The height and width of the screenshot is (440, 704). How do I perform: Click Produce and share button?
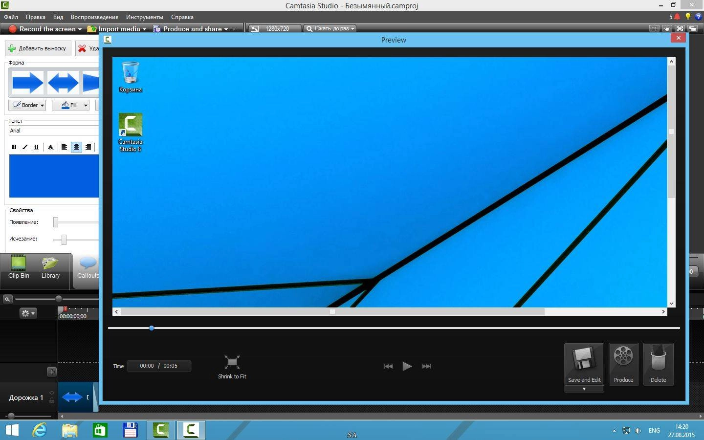[188, 29]
